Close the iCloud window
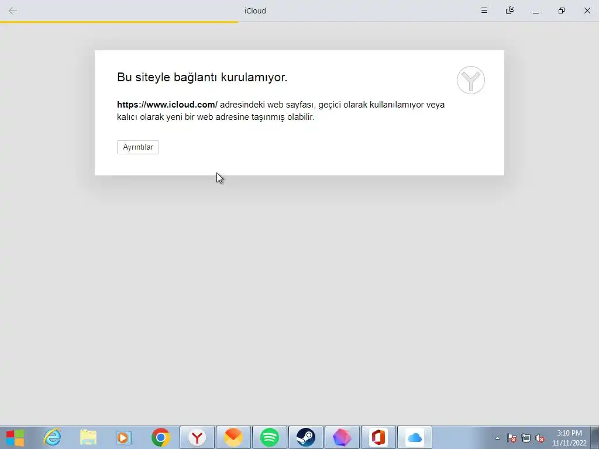 click(x=587, y=11)
